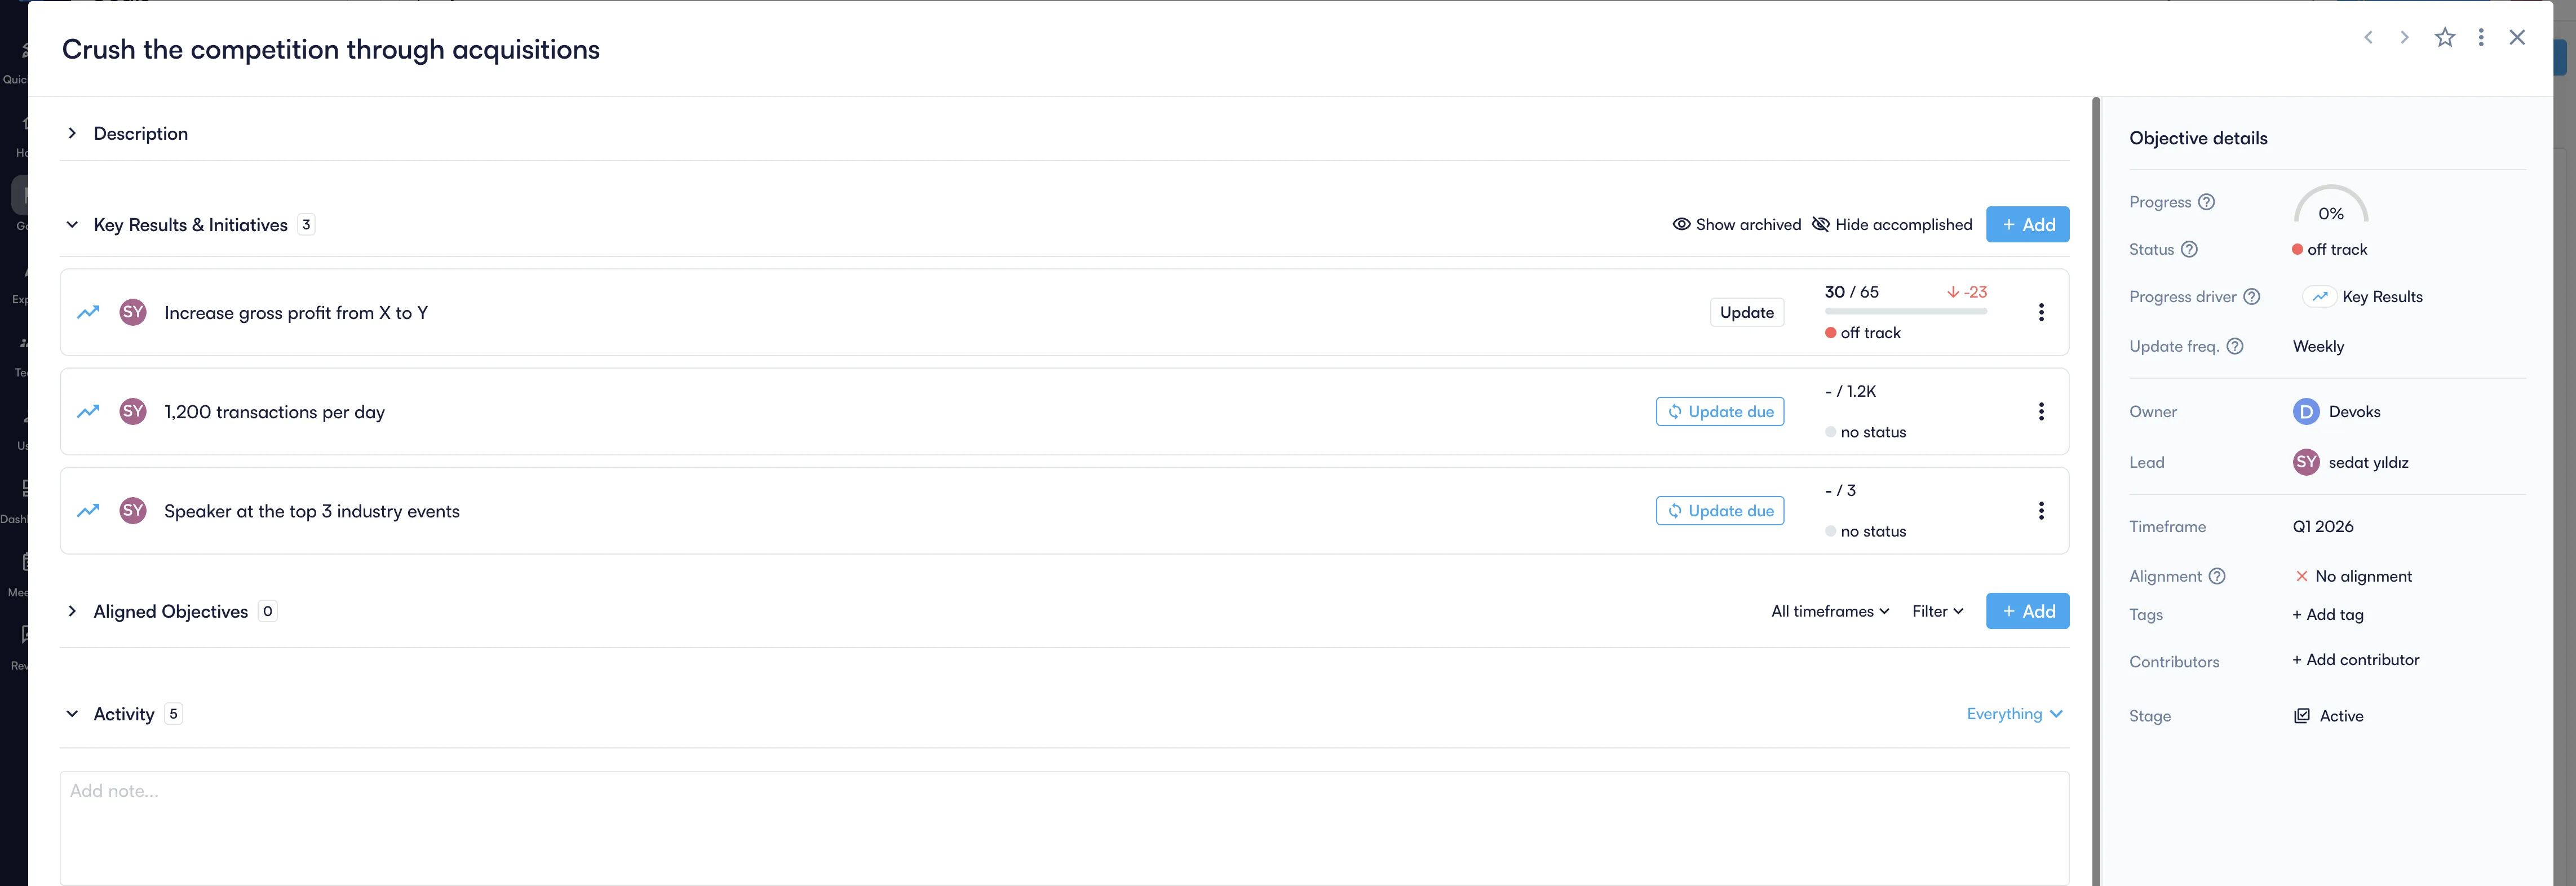The image size is (2576, 886).
Task: Collapse the Key Results & Initiatives section
Action: [72, 225]
